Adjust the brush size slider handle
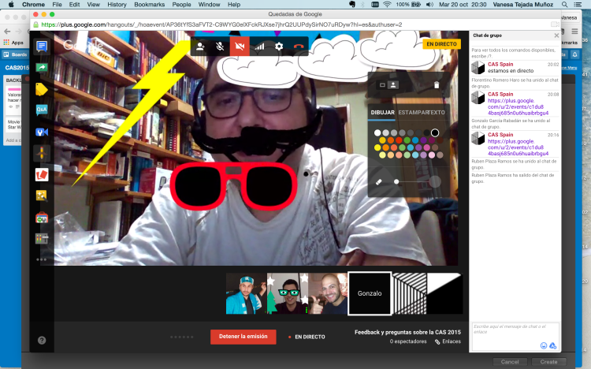Viewport: 591px width, 369px height. point(396,182)
